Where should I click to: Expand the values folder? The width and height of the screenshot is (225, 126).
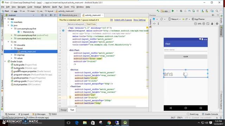click(12, 58)
